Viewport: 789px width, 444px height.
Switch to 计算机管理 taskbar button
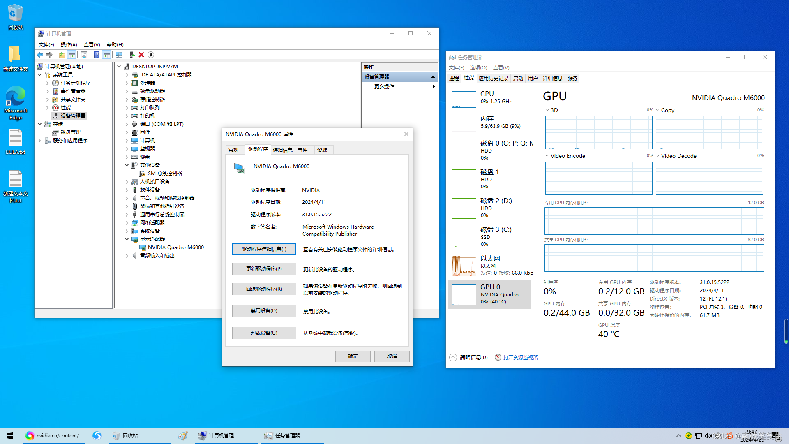click(225, 436)
